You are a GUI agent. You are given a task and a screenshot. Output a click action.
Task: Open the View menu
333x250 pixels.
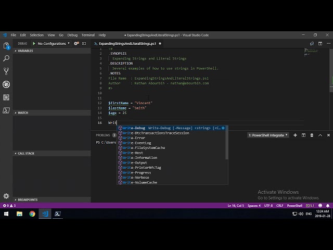tap(51, 35)
